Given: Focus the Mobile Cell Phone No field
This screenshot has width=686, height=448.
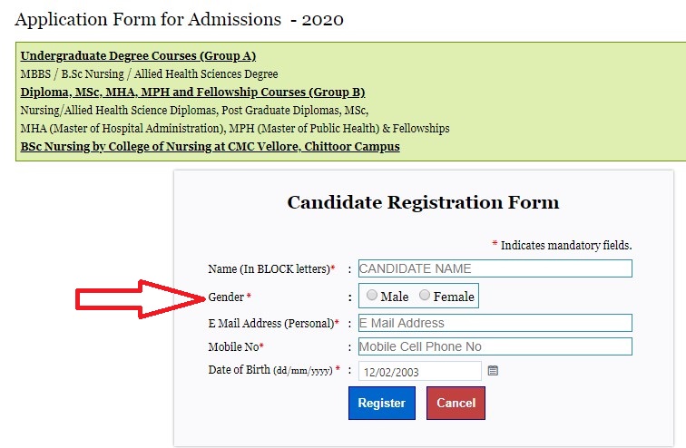Looking at the screenshot, I should click(495, 346).
